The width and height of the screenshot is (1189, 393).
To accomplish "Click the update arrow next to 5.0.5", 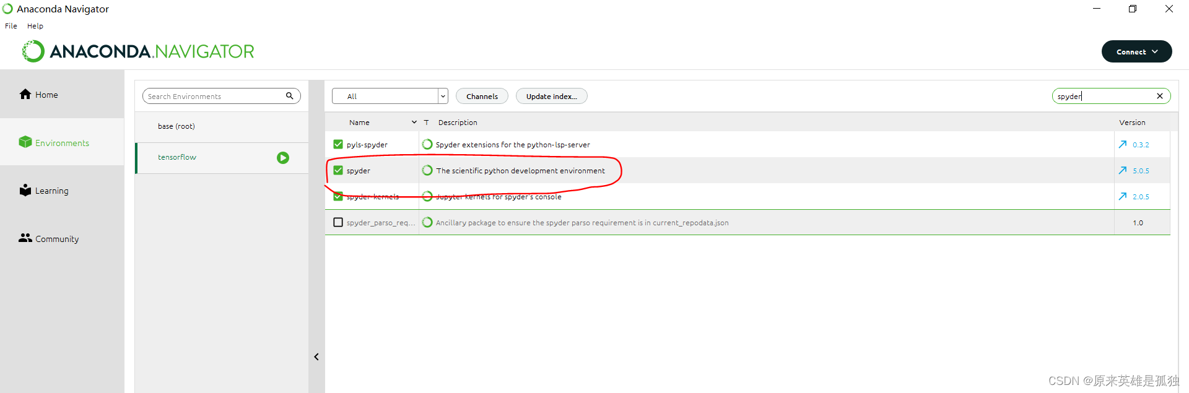I will pyautogui.click(x=1123, y=170).
